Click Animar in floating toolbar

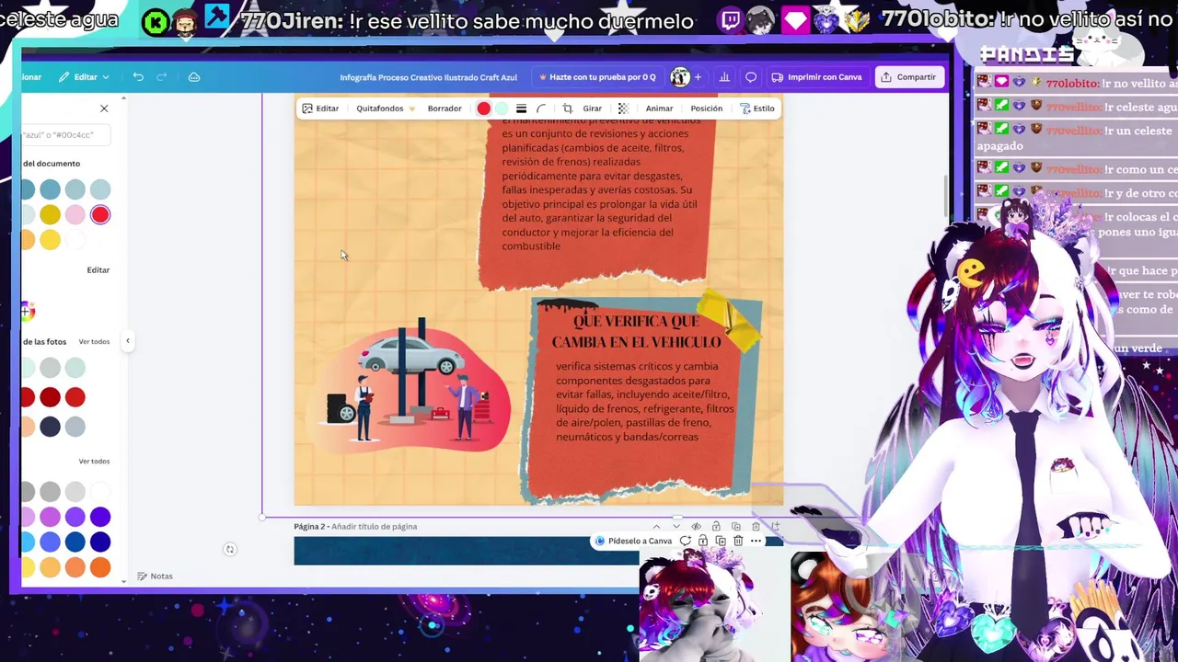tap(659, 108)
